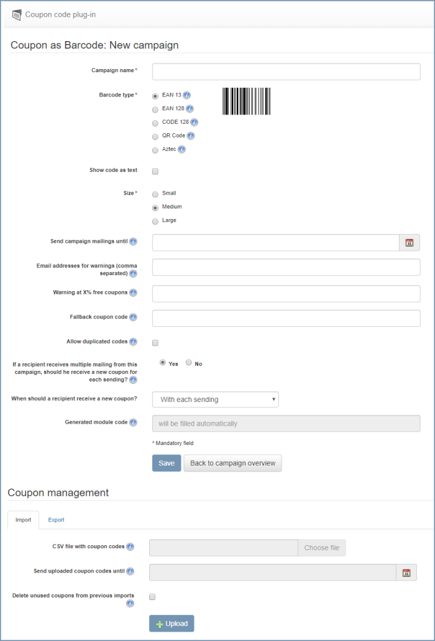Click info icon next to Warning at X% free coupons
Screen dimensions: 435x641
coord(133,292)
